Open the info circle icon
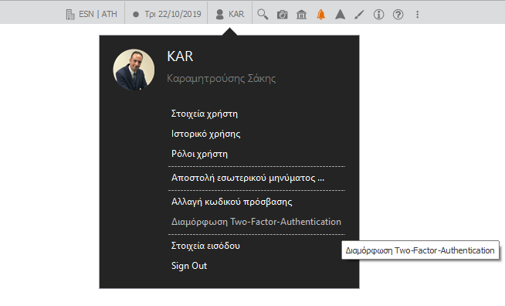Screen dimensions: 505x306 click(378, 15)
